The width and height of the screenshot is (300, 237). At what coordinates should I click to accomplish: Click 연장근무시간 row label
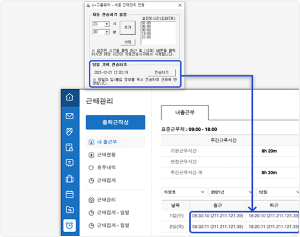click(x=184, y=162)
